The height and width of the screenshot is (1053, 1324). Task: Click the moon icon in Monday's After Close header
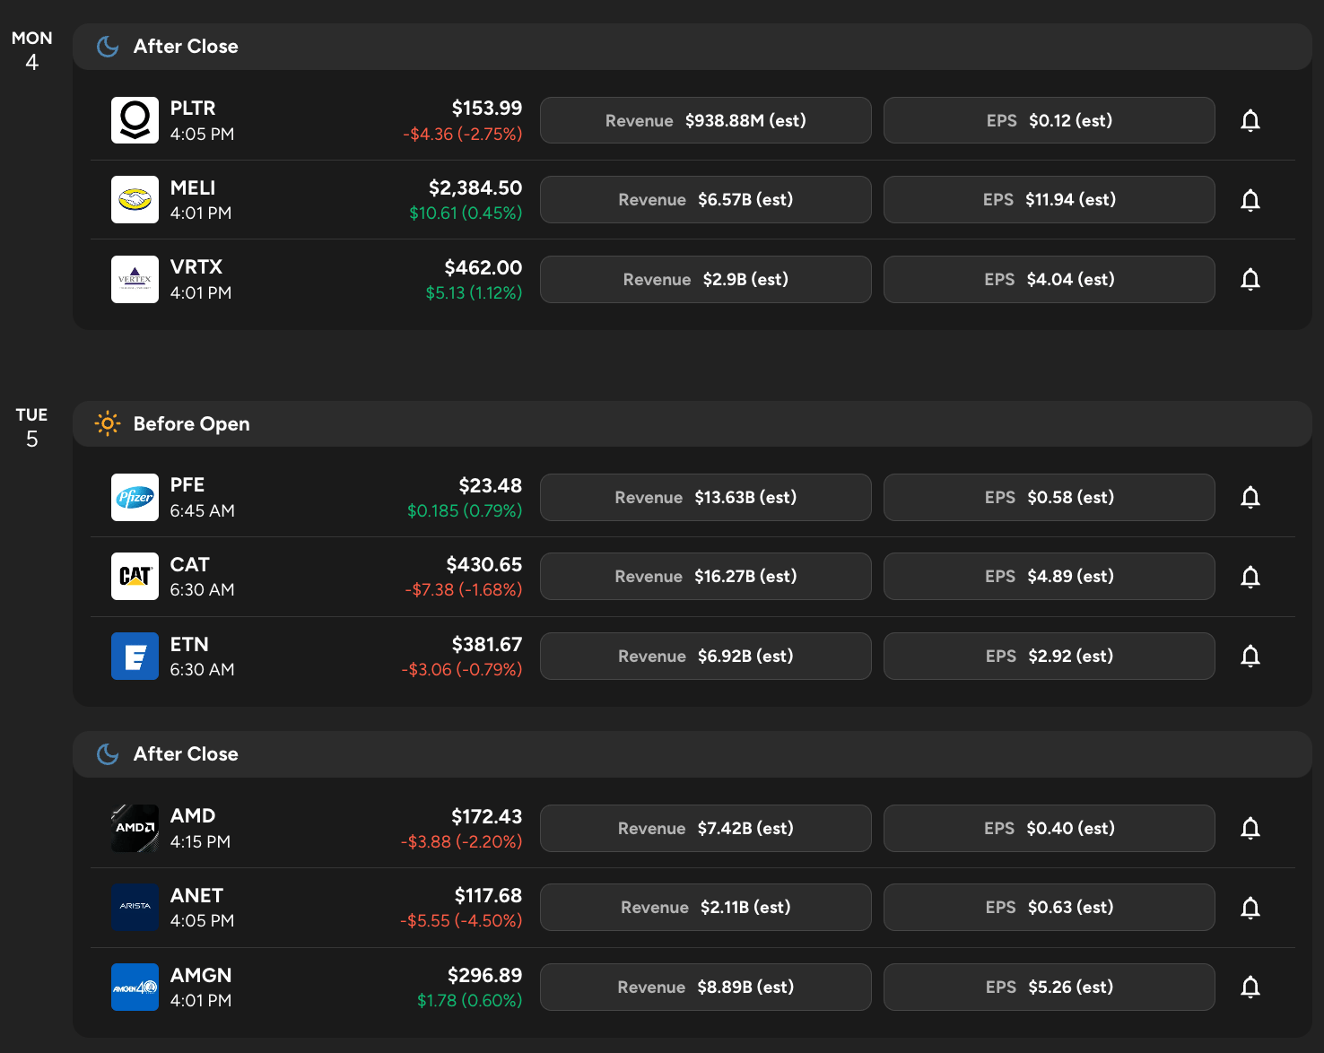coord(108,47)
